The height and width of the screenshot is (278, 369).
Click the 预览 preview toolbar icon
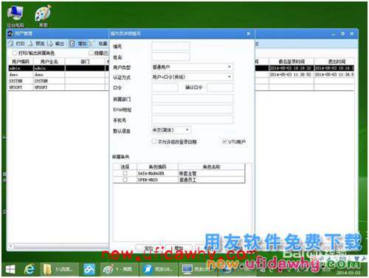[x=31, y=44]
